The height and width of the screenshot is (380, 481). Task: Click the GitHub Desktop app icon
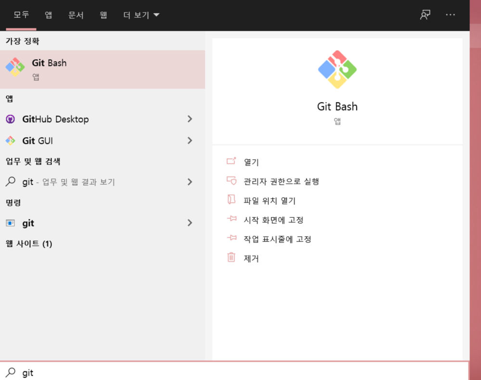(11, 119)
